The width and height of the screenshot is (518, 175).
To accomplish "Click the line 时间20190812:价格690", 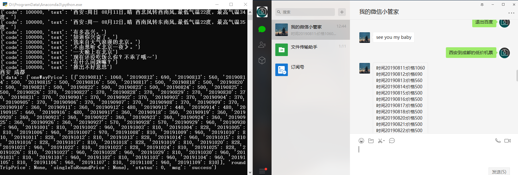I will [399, 74].
